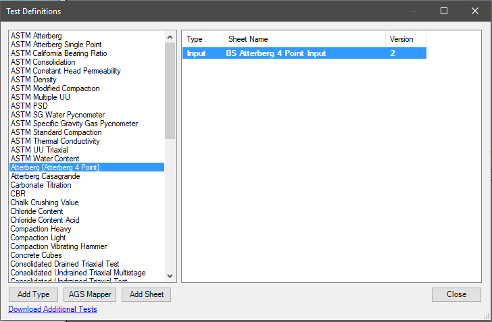Viewport: 492px width, 322px height.
Task: Sort by the Type column header
Action: coord(203,39)
